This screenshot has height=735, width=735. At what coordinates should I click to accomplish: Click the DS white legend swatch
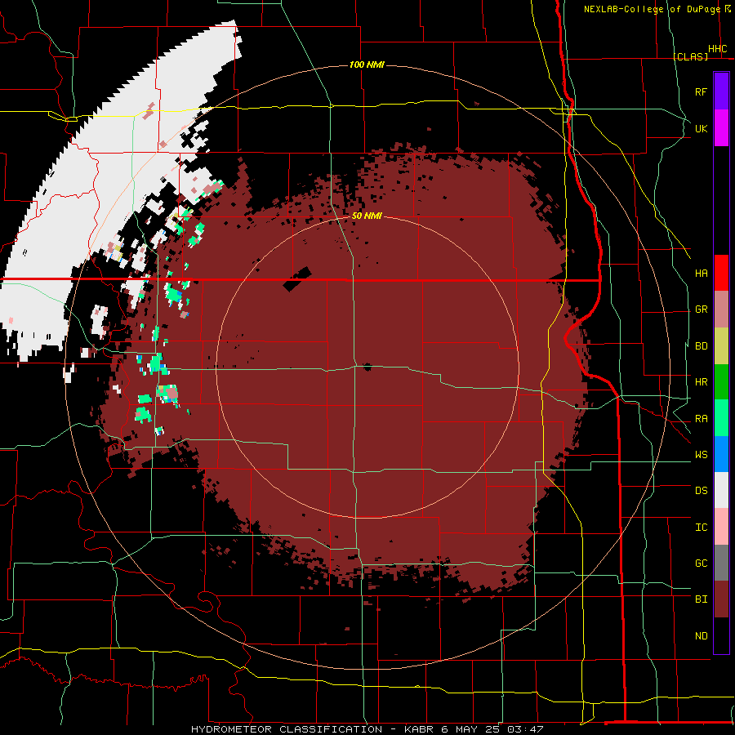[x=721, y=490]
